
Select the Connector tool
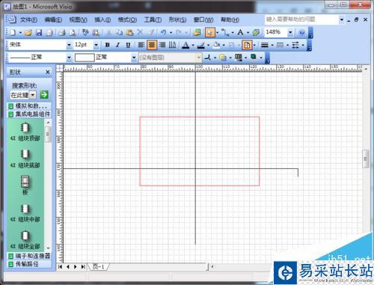[225, 32]
